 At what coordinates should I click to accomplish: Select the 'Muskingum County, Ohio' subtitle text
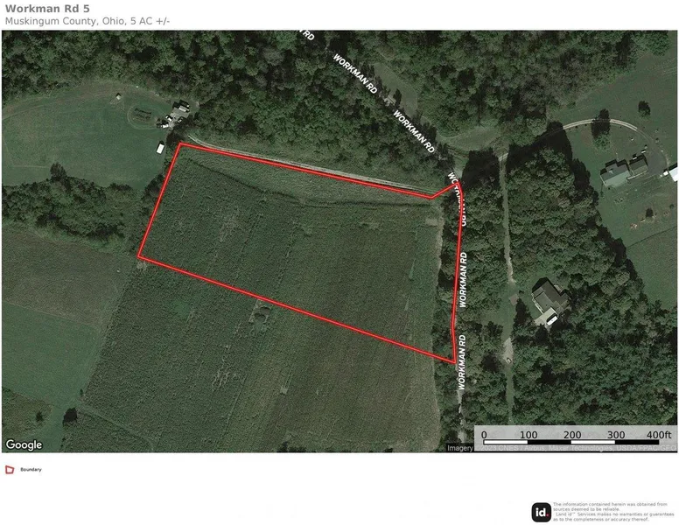point(65,21)
